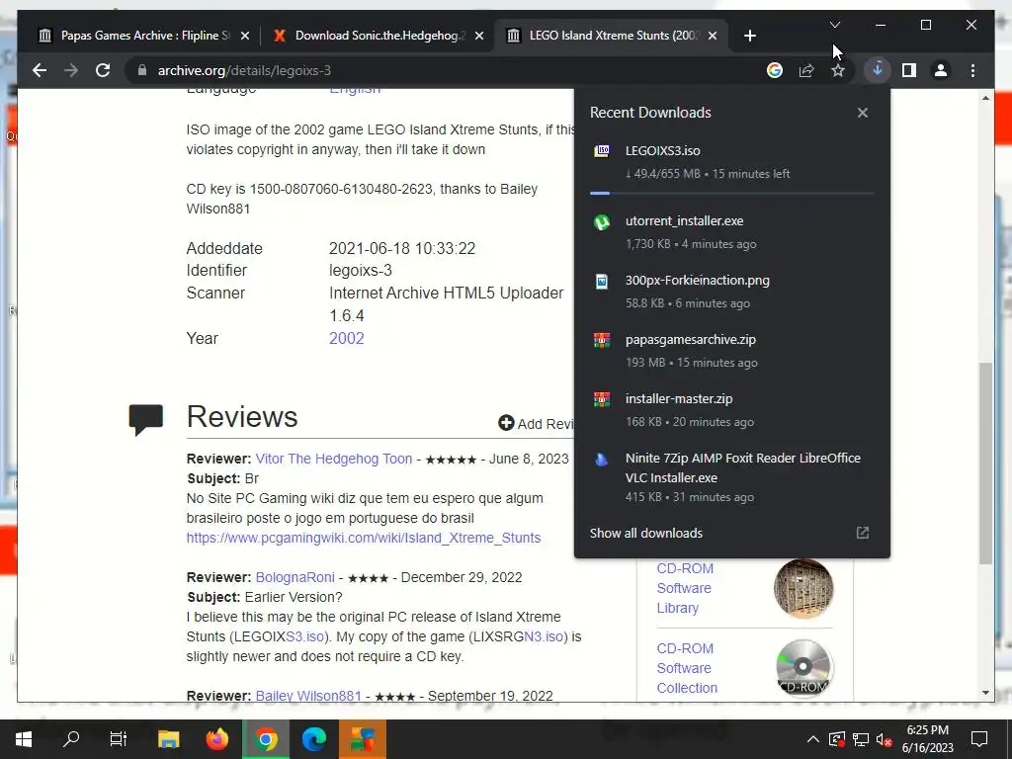Open the Chrome profile avatar
The image size is (1012, 759).
point(941,70)
